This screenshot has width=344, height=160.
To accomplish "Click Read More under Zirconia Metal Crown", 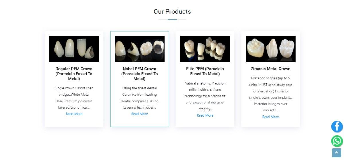I will [x=271, y=117].
